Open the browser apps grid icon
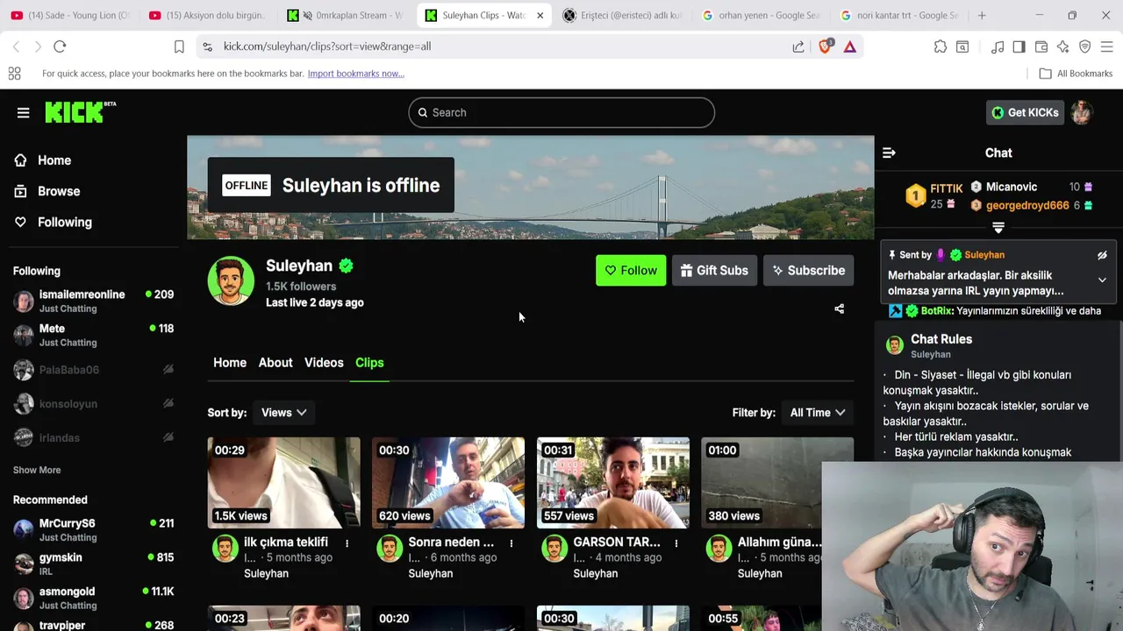 tap(14, 74)
